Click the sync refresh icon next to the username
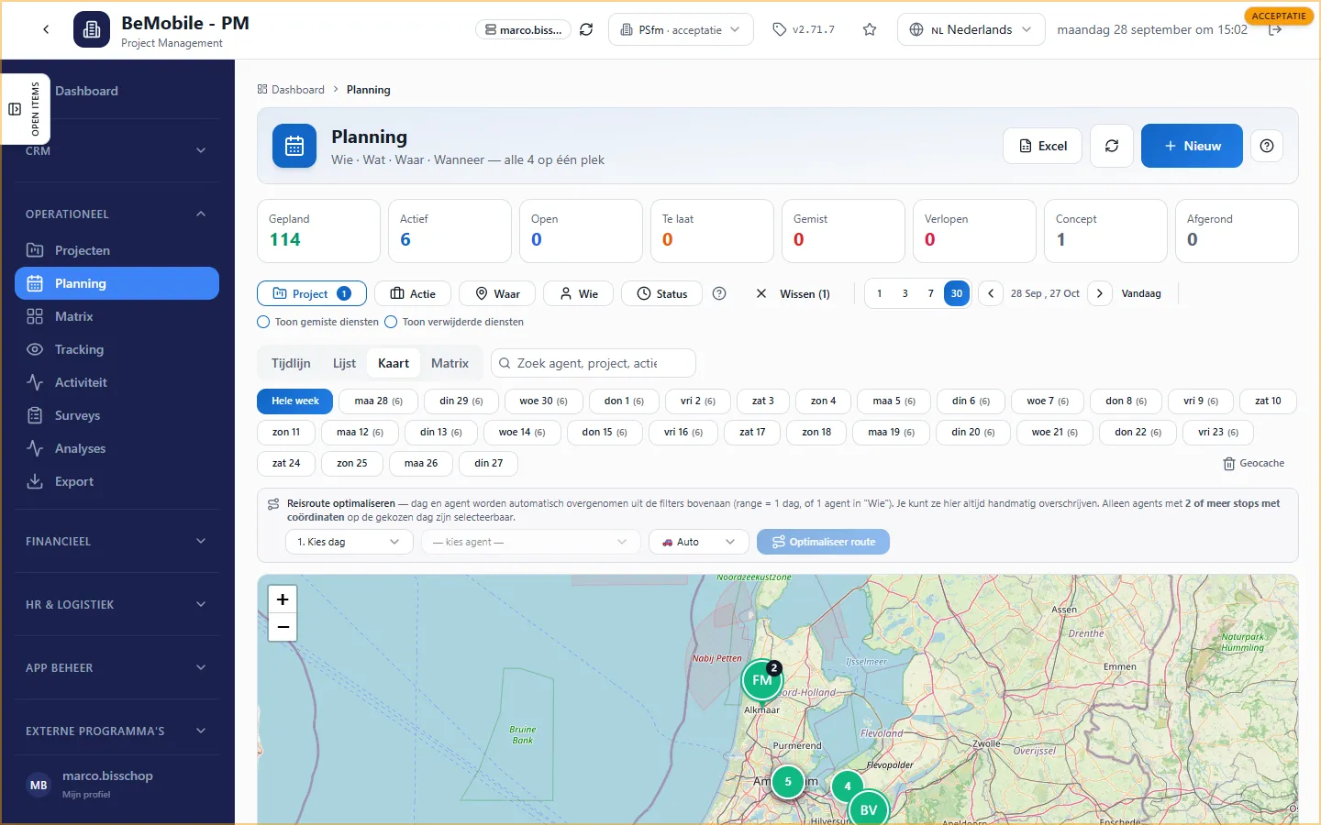The height and width of the screenshot is (825, 1321). [x=586, y=29]
